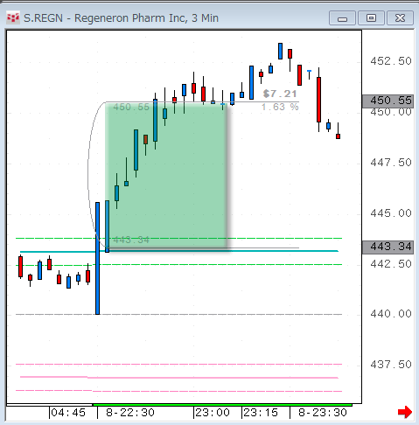Click the 442.50 price axis label

pyautogui.click(x=391, y=264)
